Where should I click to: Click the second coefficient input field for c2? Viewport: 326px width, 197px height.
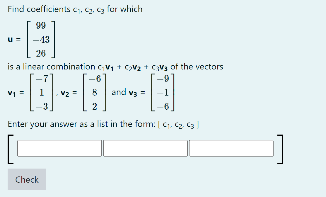tap(145, 148)
